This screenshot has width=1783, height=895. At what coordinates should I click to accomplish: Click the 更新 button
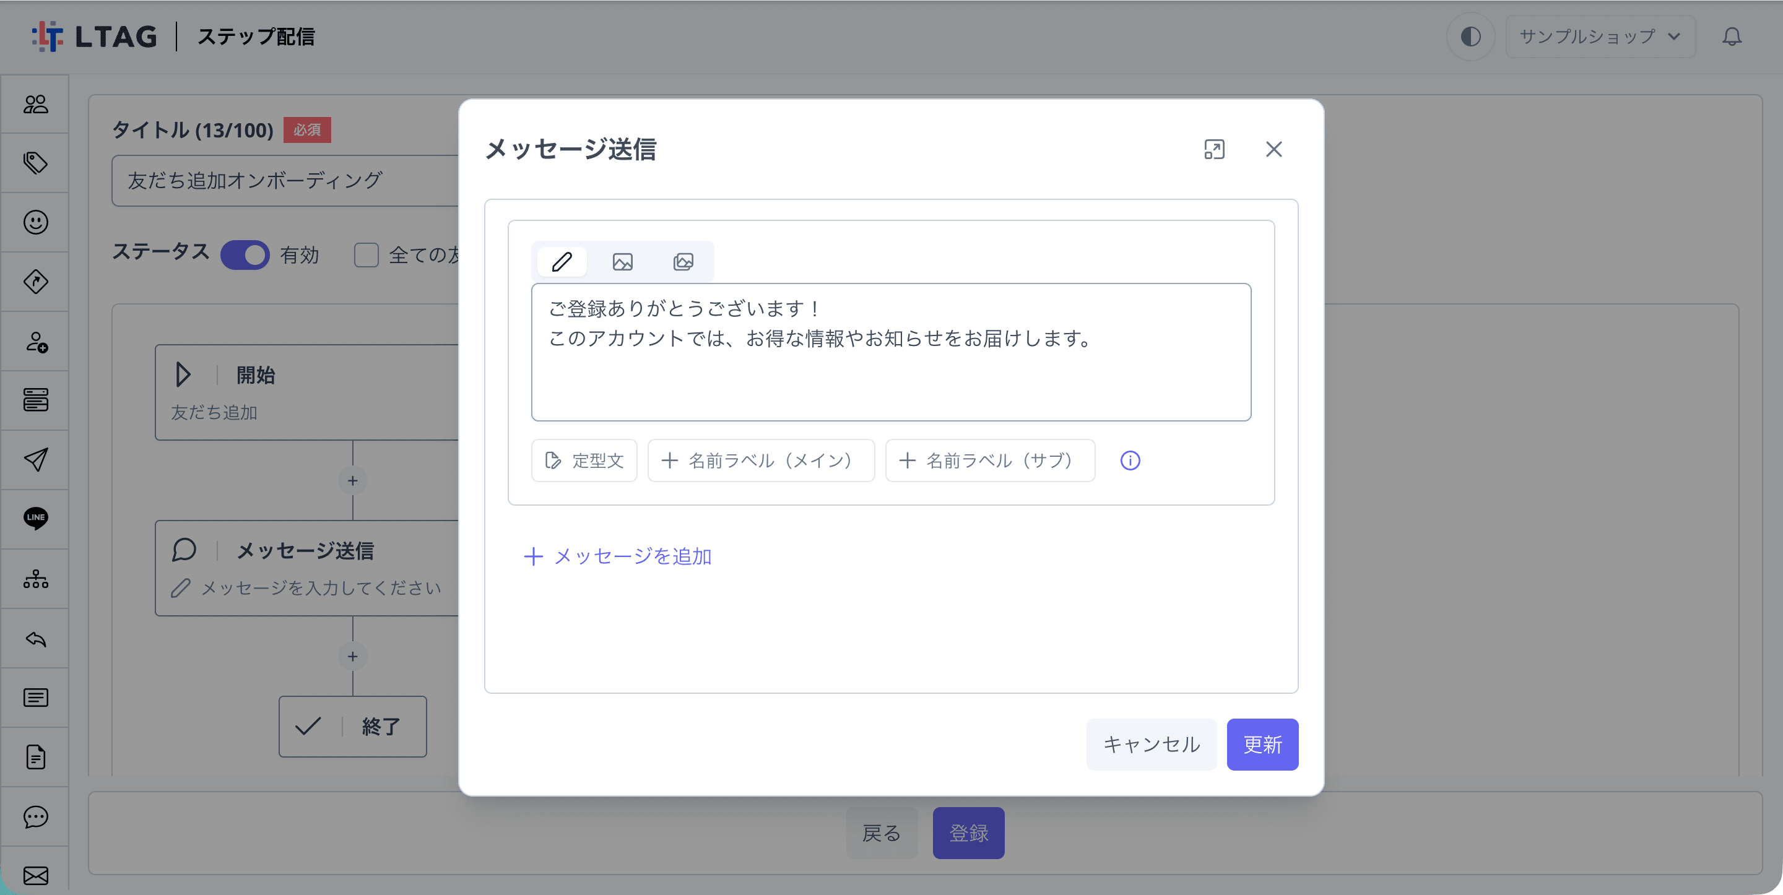coord(1262,744)
